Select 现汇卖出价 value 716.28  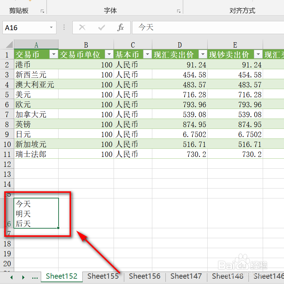180,94
